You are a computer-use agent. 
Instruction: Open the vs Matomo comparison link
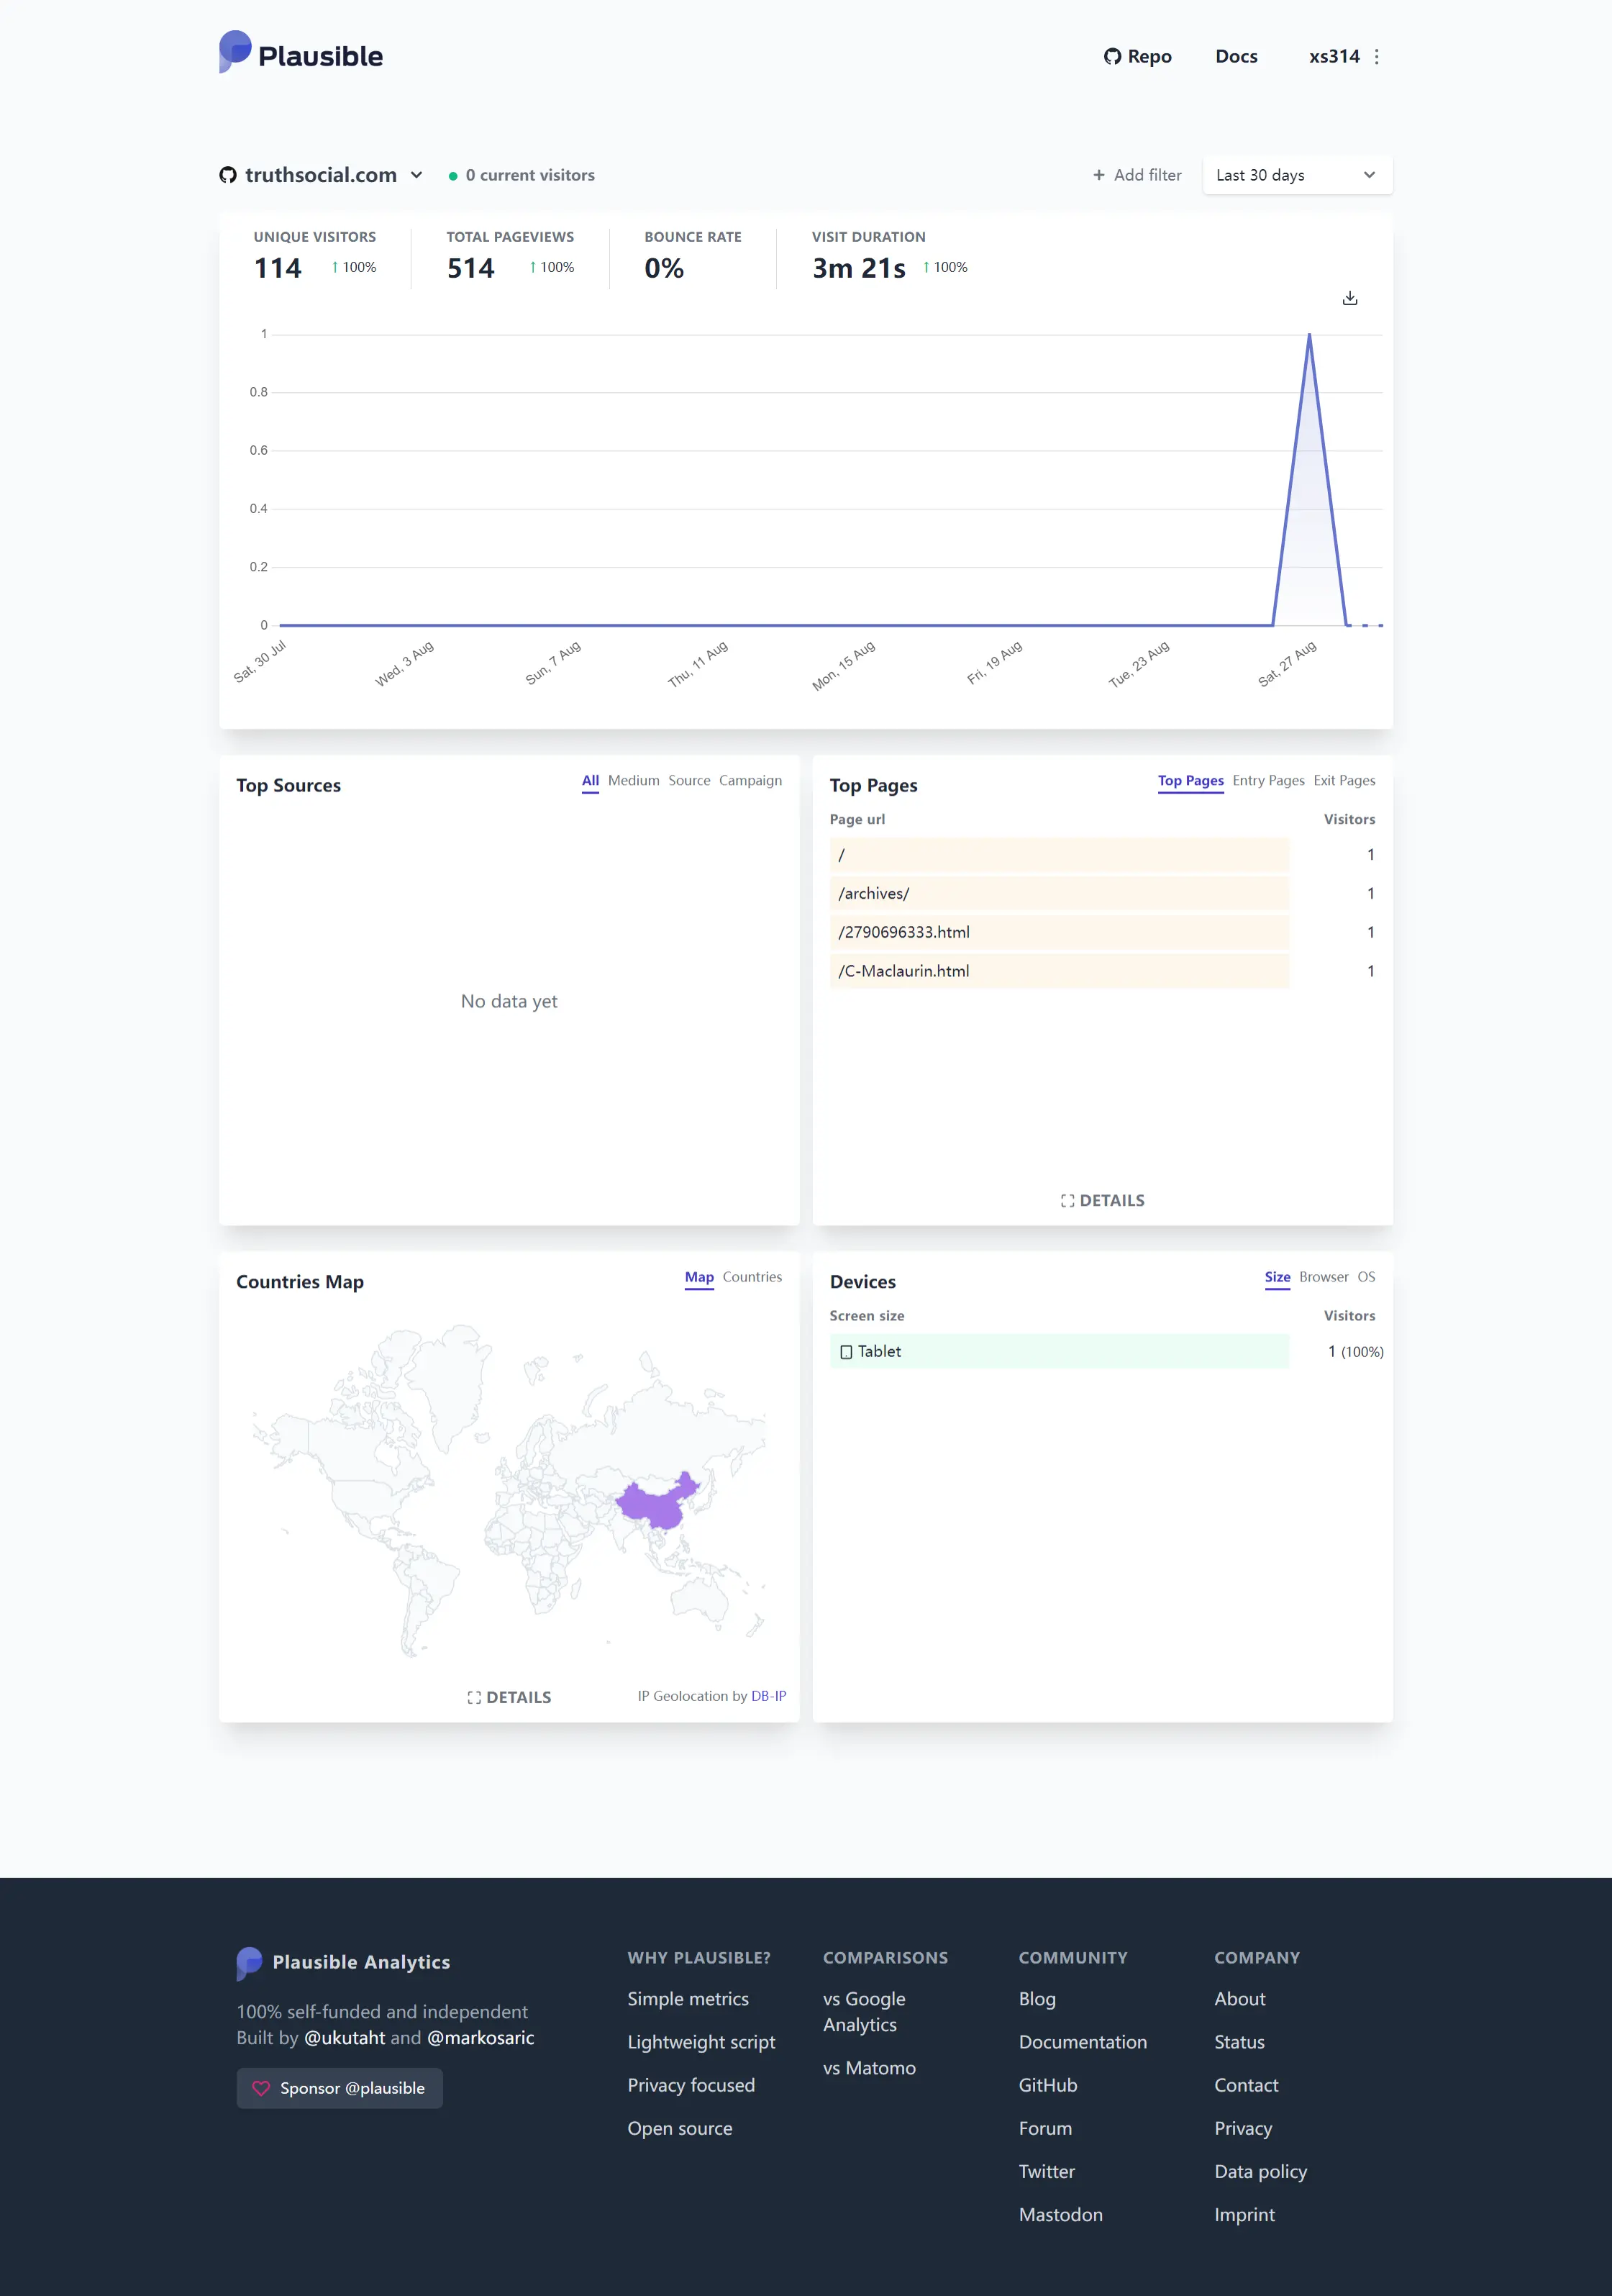(x=869, y=2069)
